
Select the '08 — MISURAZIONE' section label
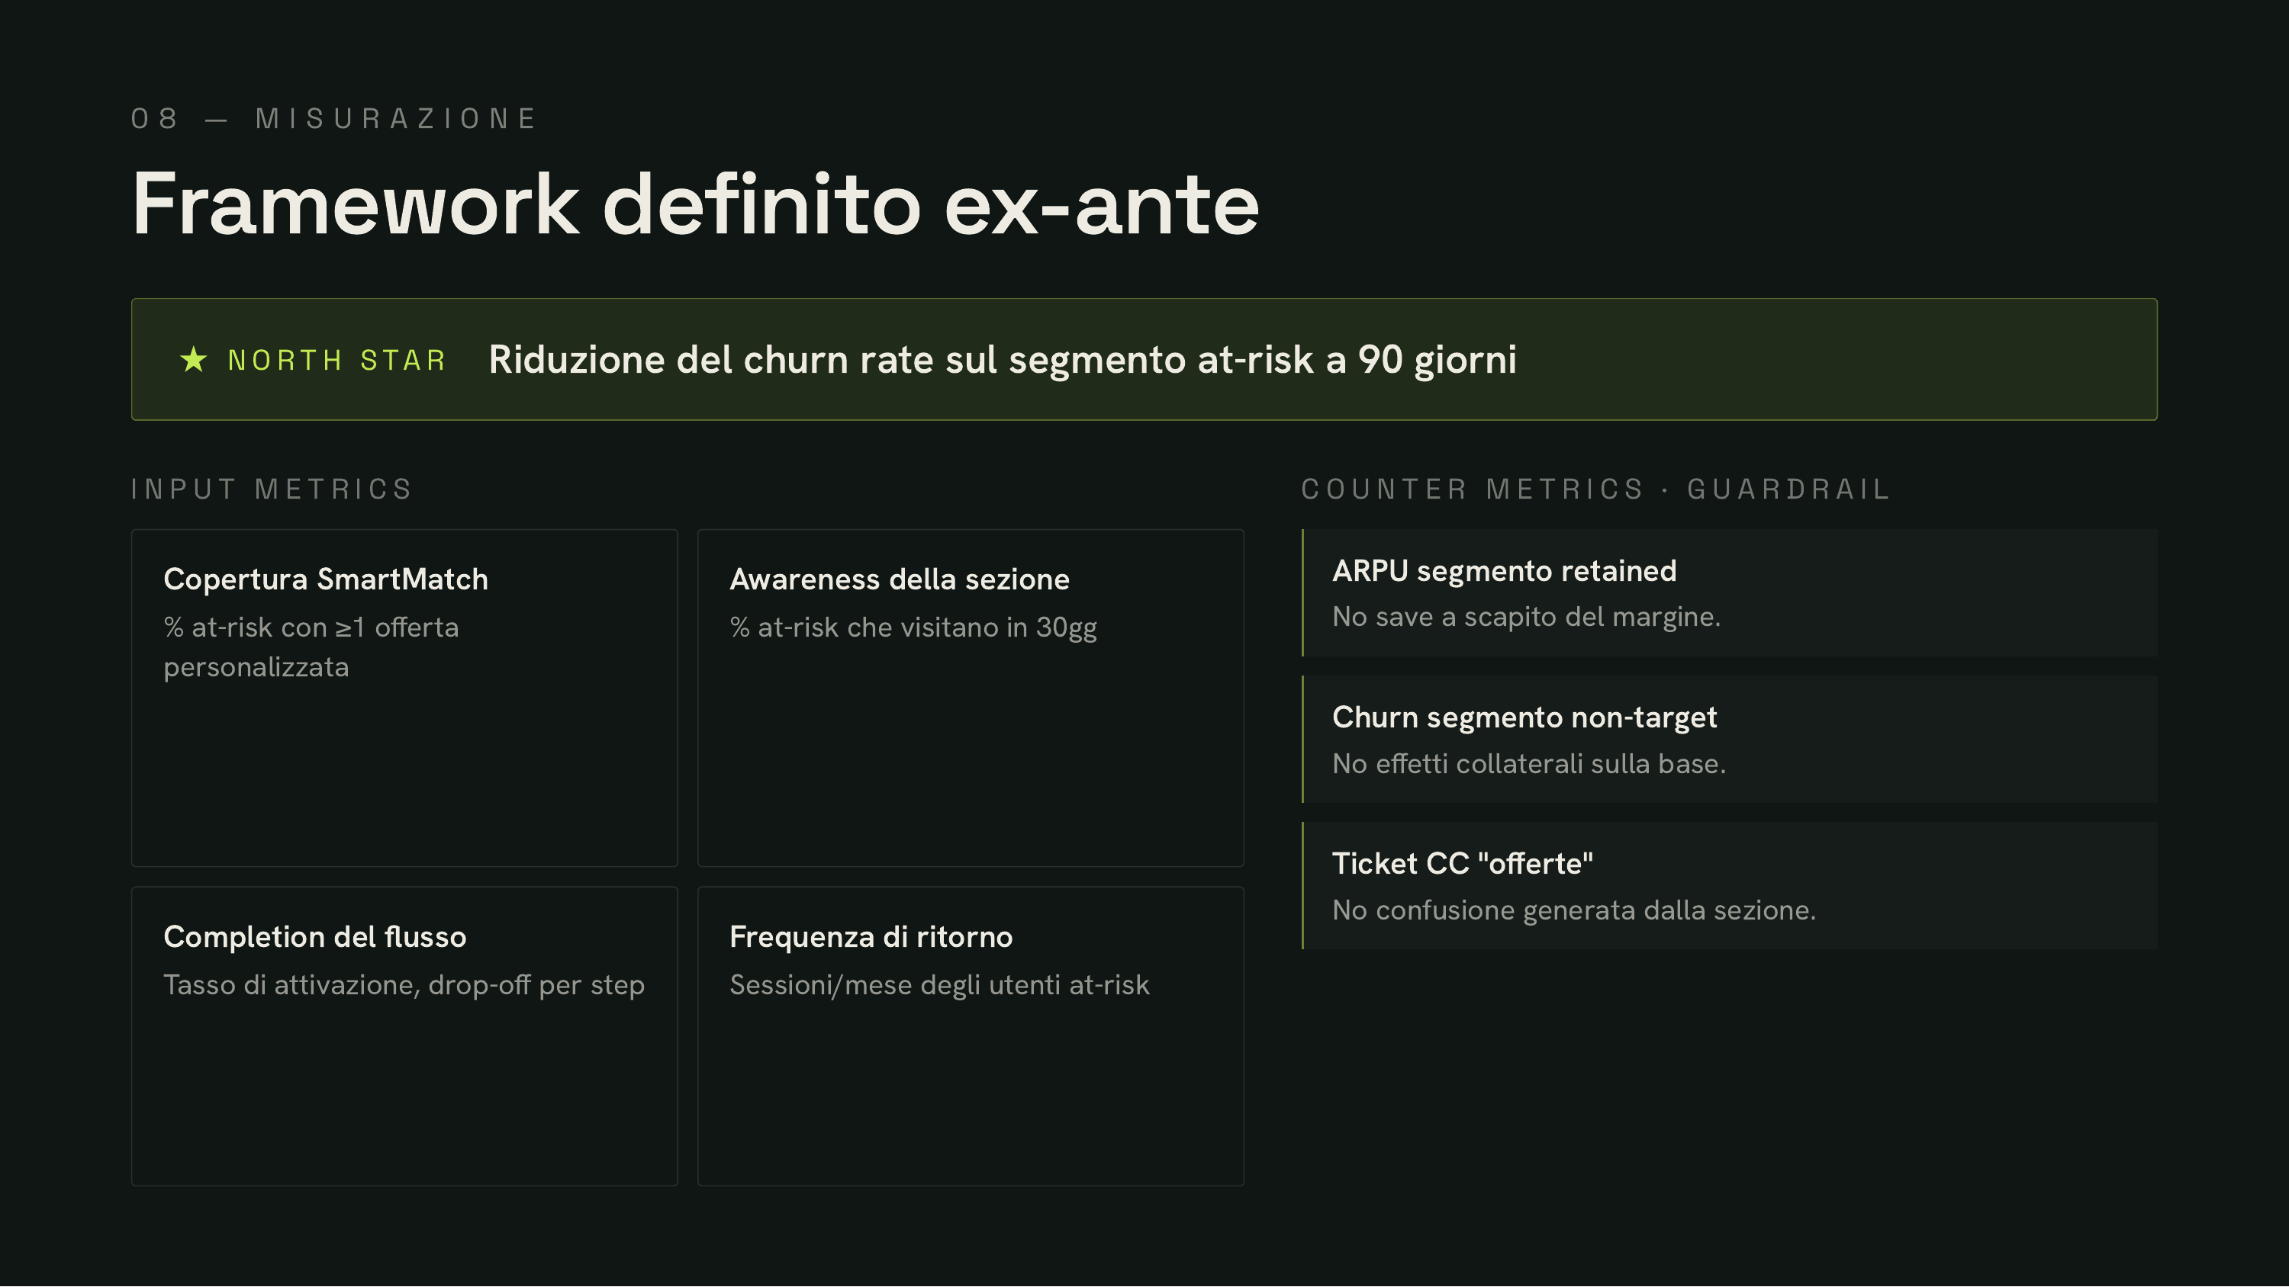pos(334,119)
